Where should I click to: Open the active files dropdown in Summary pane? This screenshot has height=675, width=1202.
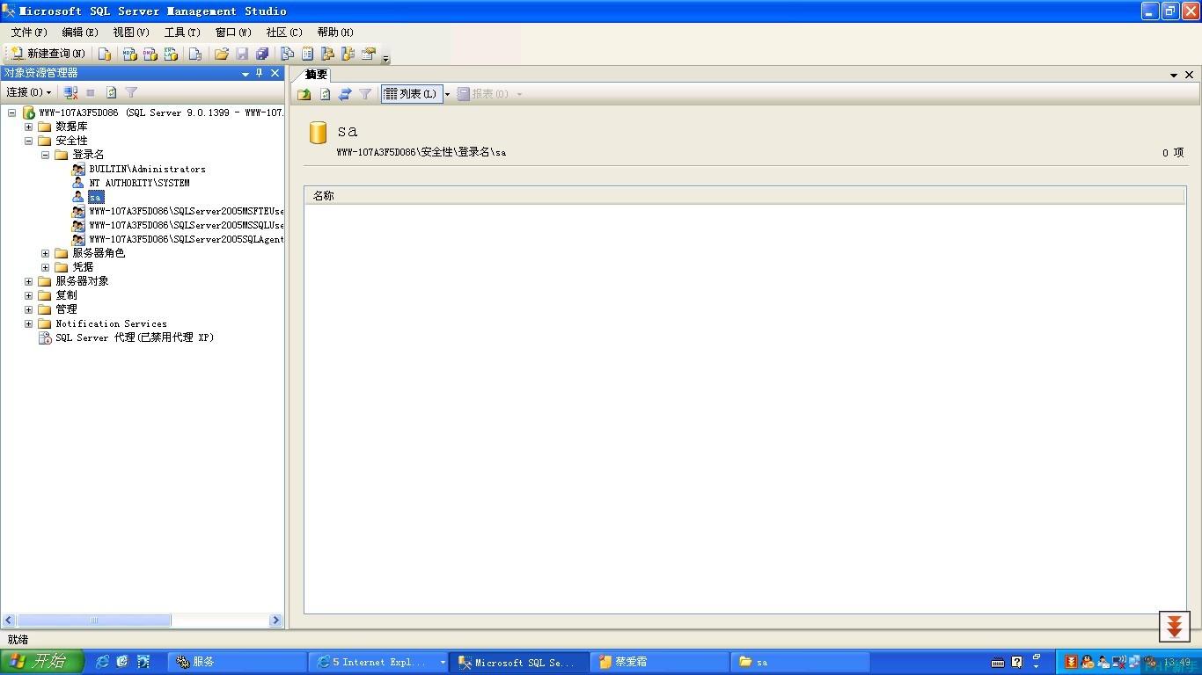click(1174, 76)
